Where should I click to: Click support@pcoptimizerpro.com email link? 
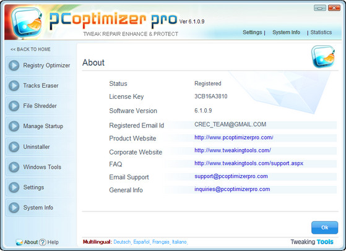click(x=231, y=176)
